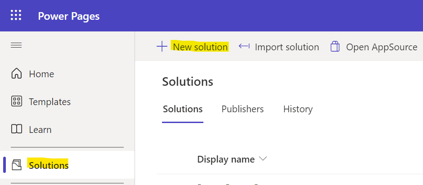Switch to the Publishers tab
Viewport: 423px width, 185px height.
tap(243, 109)
